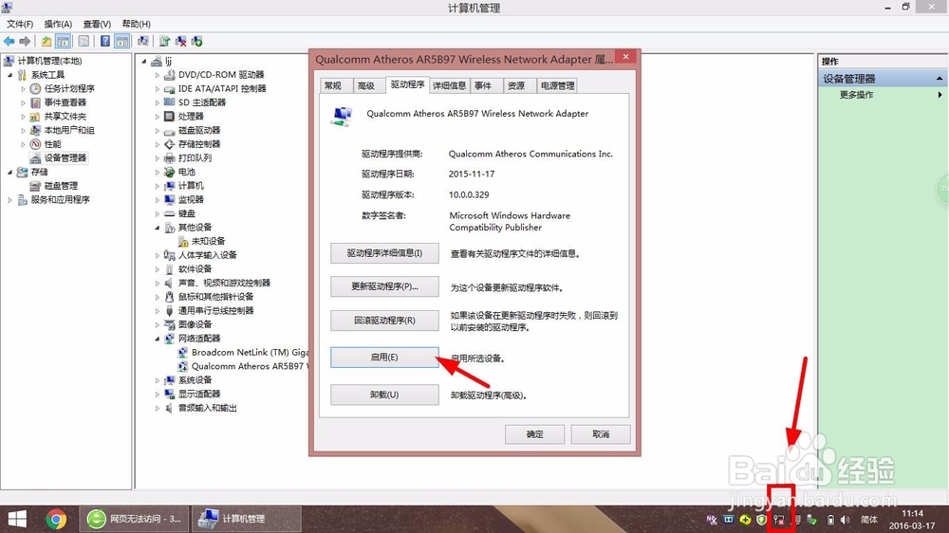The image size is (949, 533).
Task: Click the 简体 input method indicator
Action: click(869, 520)
